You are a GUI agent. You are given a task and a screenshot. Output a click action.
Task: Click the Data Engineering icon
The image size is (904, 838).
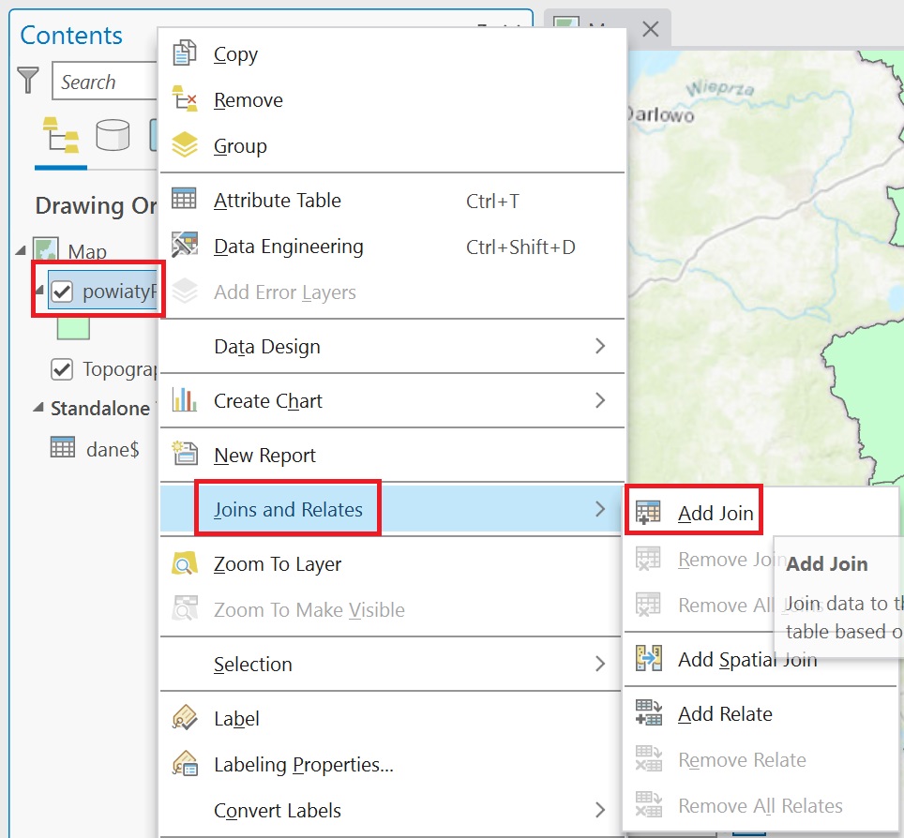[185, 246]
